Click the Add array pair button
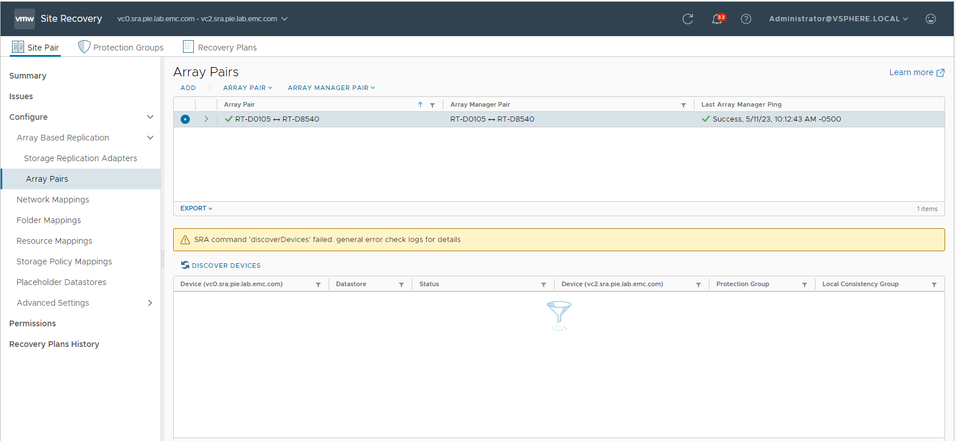This screenshot has width=956, height=441. [x=188, y=88]
